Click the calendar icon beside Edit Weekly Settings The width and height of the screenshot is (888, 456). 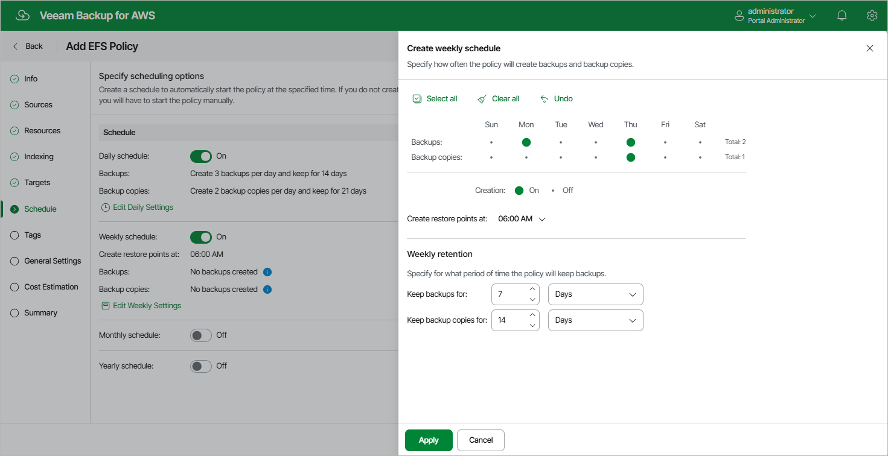tap(106, 306)
